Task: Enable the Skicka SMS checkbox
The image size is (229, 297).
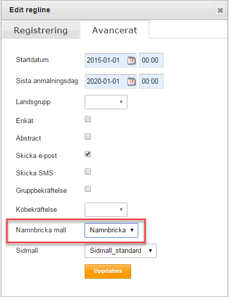Action: point(88,171)
